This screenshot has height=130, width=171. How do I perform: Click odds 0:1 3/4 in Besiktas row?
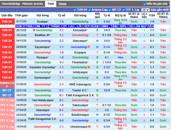tap(107, 35)
